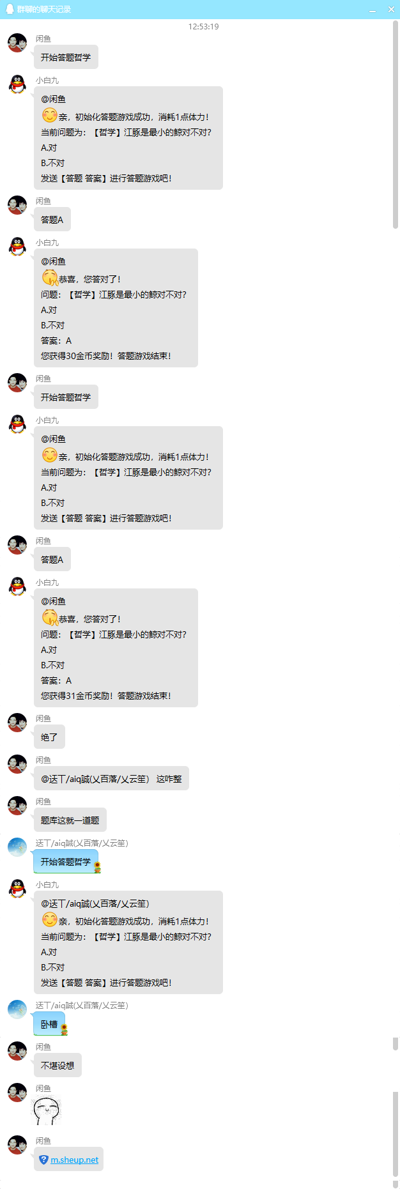Click the smiley emoji in first 小白九 reply

49,116
